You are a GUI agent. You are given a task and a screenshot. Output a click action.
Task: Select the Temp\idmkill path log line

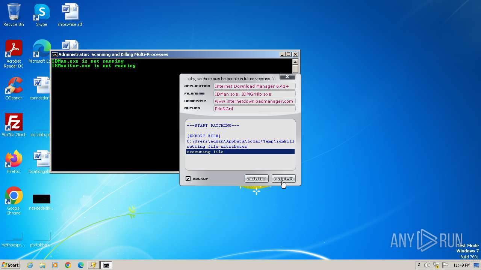pyautogui.click(x=240, y=141)
